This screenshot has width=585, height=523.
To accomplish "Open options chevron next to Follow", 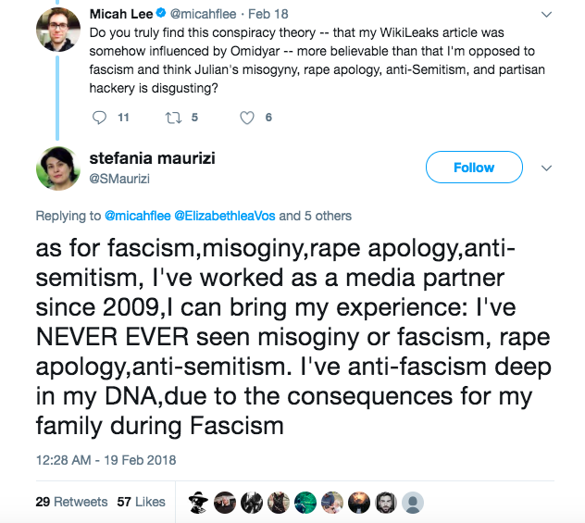I will pyautogui.click(x=546, y=168).
